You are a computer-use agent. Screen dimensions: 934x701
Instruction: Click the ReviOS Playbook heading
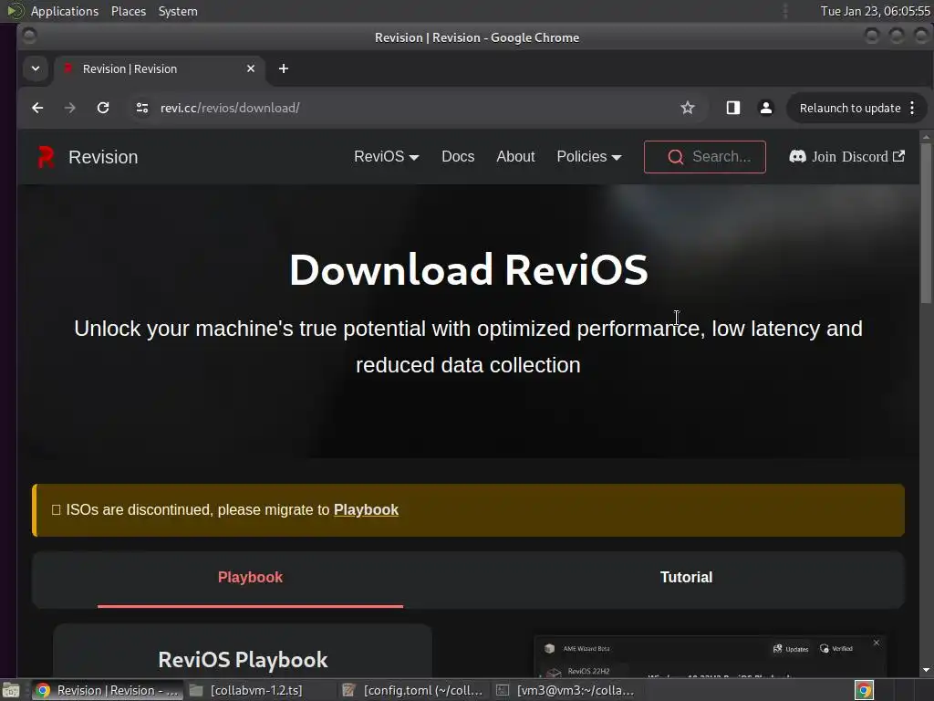(x=243, y=660)
